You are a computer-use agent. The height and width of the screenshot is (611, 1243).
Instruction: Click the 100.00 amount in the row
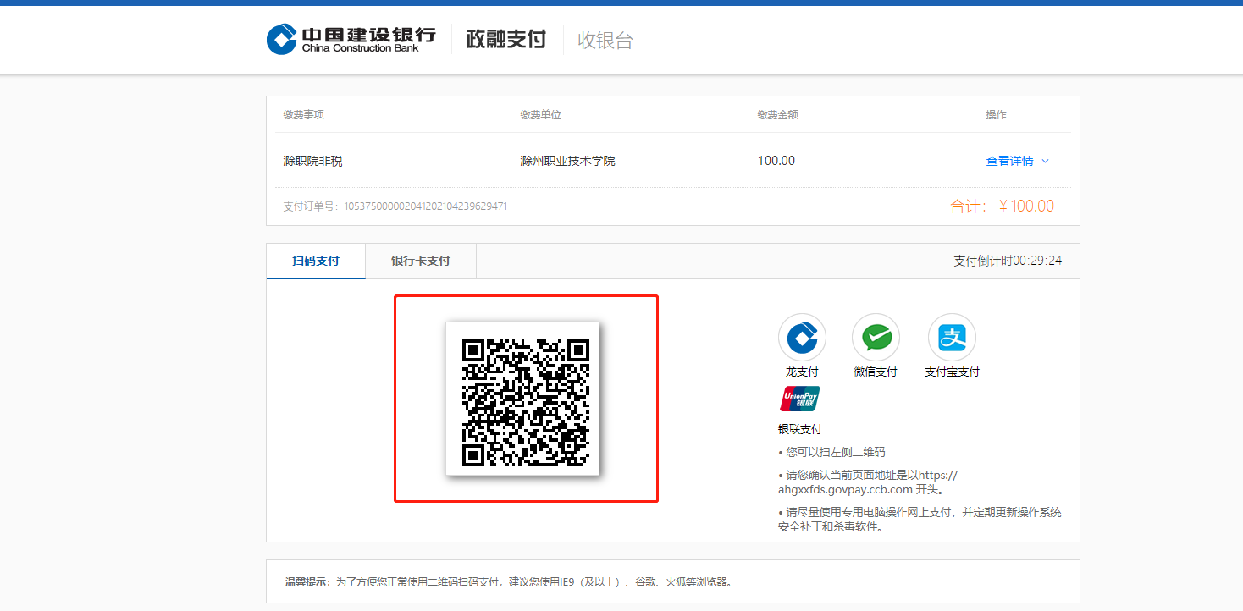(x=776, y=161)
